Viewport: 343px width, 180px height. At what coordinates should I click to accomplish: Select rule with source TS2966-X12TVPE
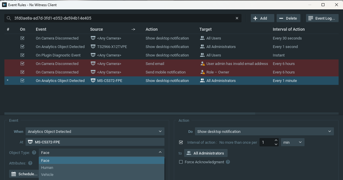pos(171,47)
